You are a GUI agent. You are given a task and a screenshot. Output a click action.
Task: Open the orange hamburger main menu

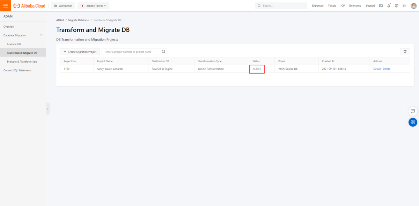pos(5,6)
